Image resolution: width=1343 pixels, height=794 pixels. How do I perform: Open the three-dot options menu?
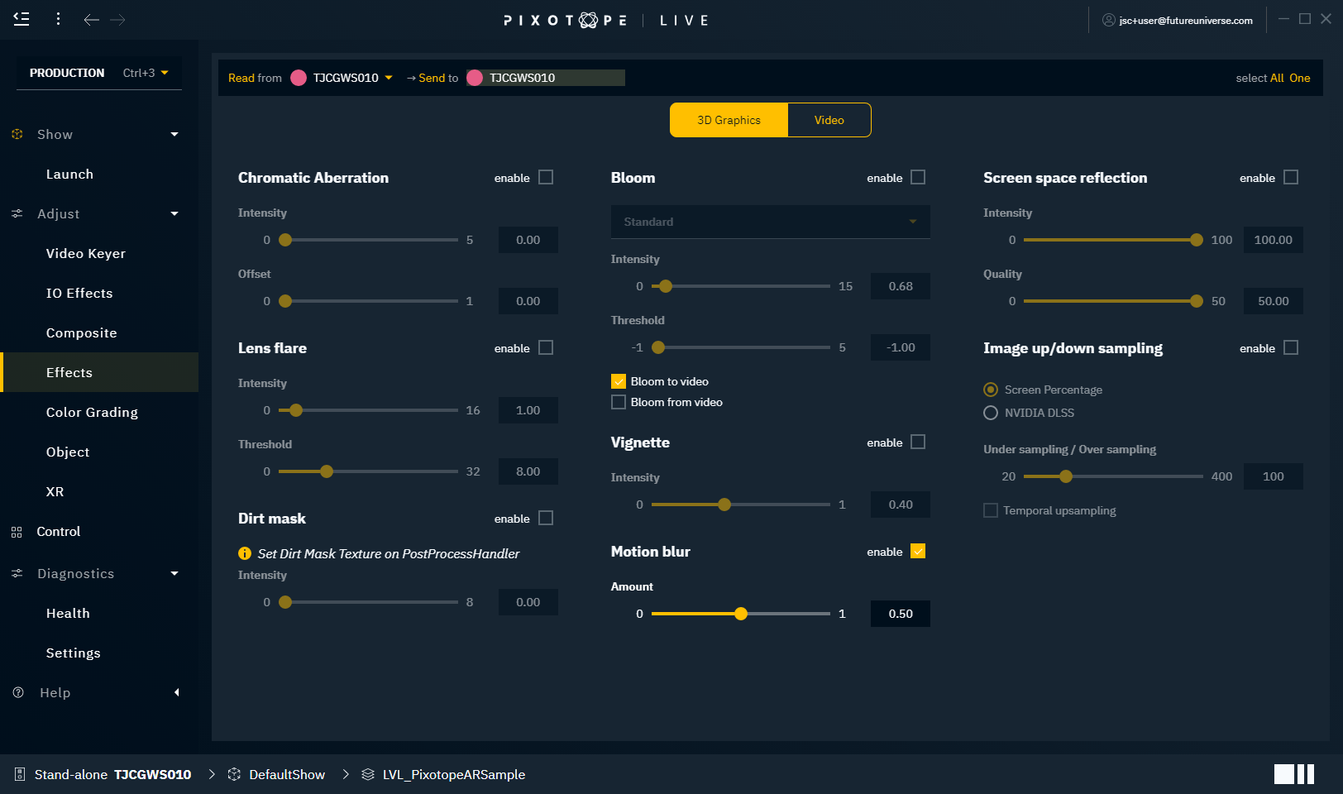(x=58, y=19)
